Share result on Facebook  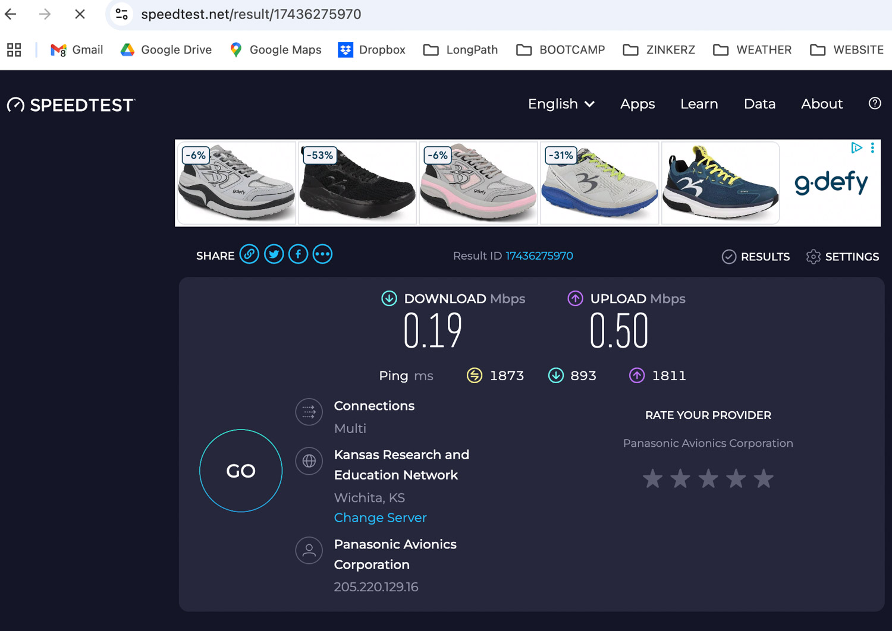298,255
